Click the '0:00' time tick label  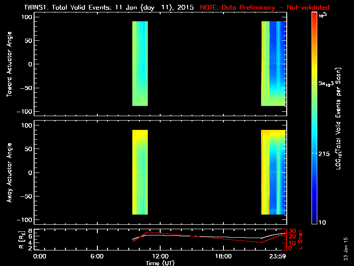tap(39, 256)
